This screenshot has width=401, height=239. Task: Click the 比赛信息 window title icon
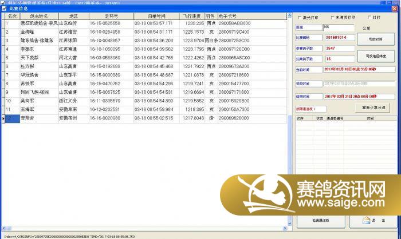tap(4, 9)
